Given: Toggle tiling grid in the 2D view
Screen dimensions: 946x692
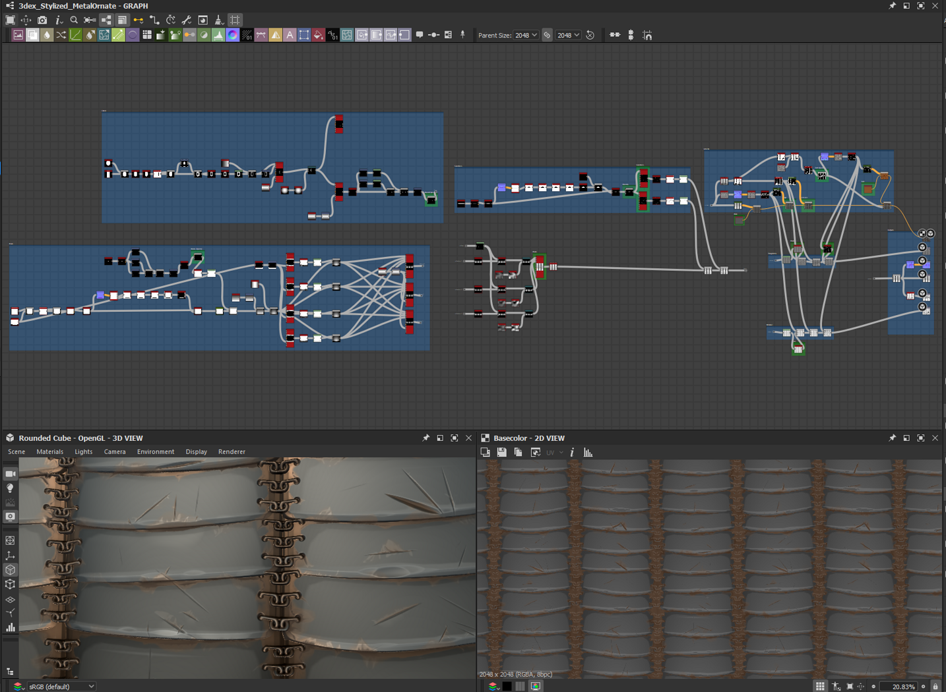Looking at the screenshot, I should pos(820,686).
